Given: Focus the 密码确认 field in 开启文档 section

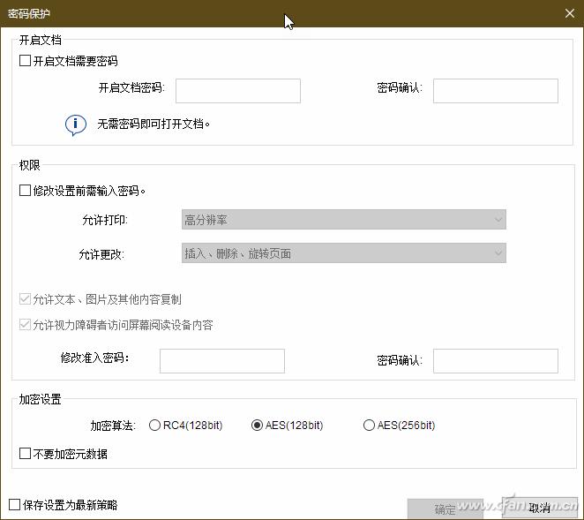Looking at the screenshot, I should (495, 91).
